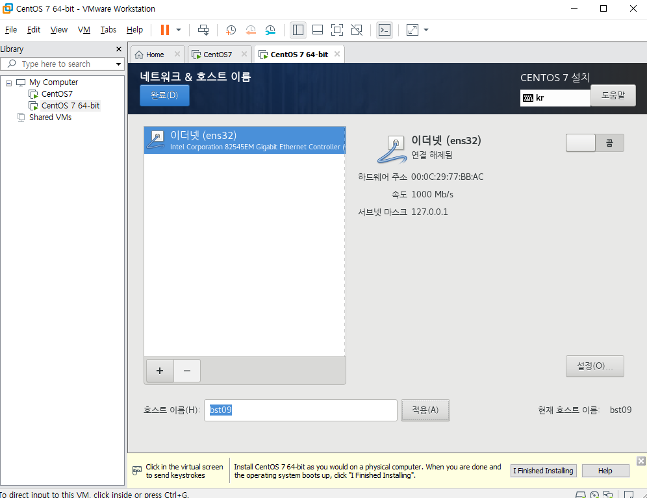Add a network device with plus button
The image size is (647, 498).
click(160, 371)
